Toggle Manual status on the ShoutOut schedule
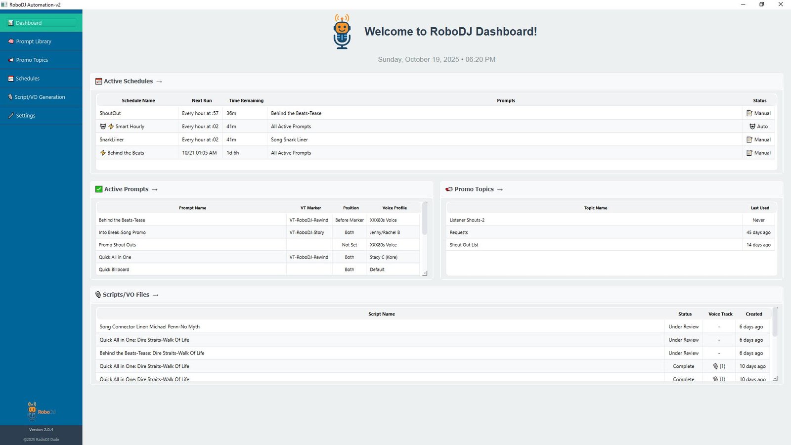 point(758,113)
